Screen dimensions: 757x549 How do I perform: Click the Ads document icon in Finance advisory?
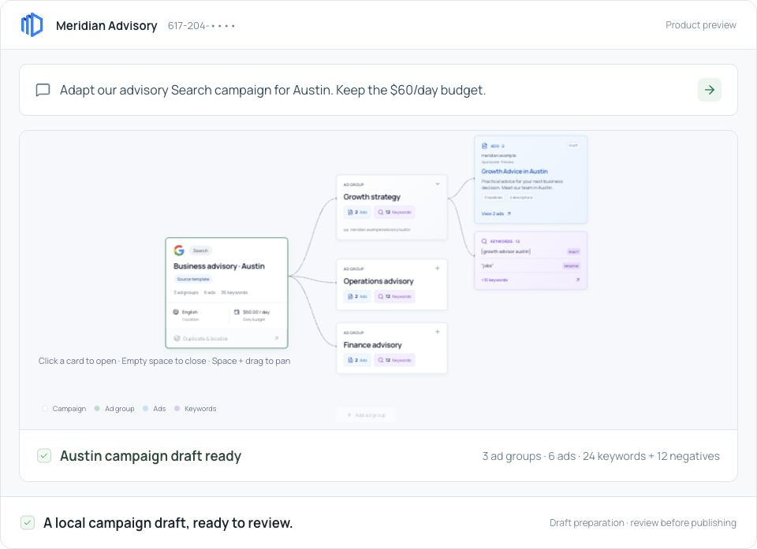[350, 360]
